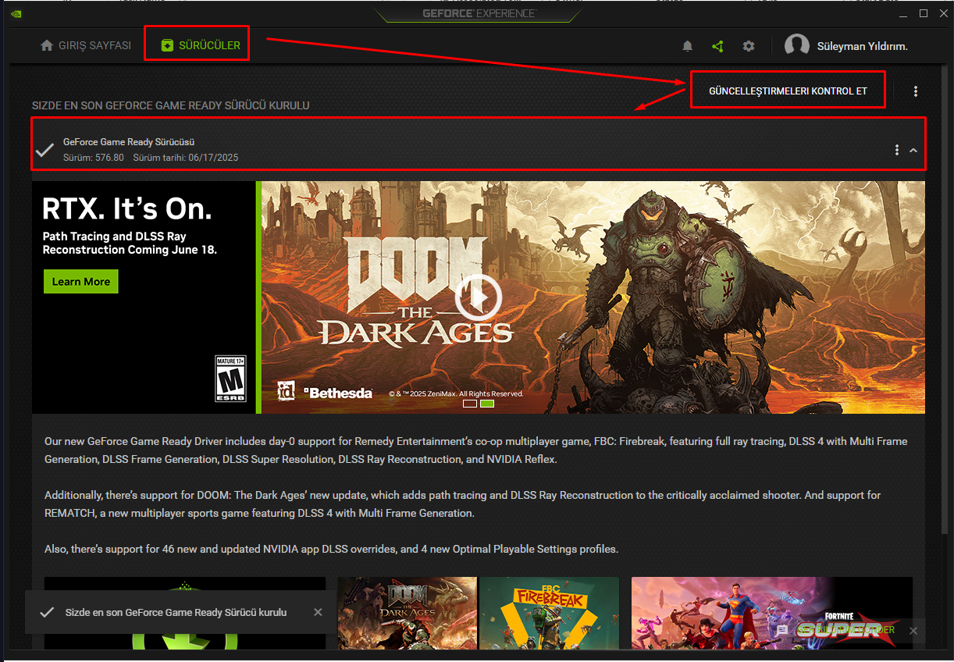Image resolution: width=954 pixels, height=662 pixels.
Task: Click the GeForce Game Ready Sürücüsü title
Action: (129, 142)
